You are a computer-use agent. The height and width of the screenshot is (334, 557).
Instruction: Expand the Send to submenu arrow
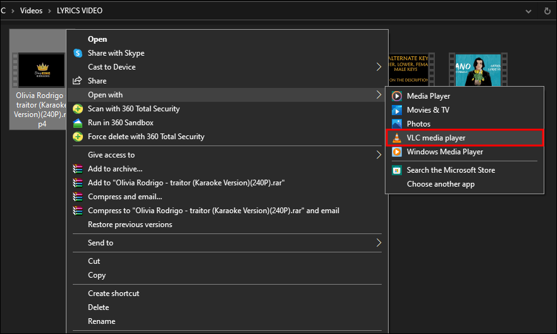click(379, 243)
